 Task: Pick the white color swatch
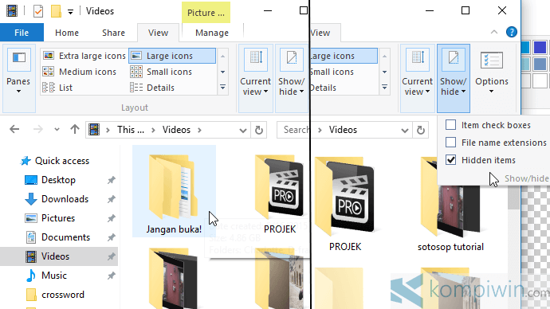coord(540,81)
